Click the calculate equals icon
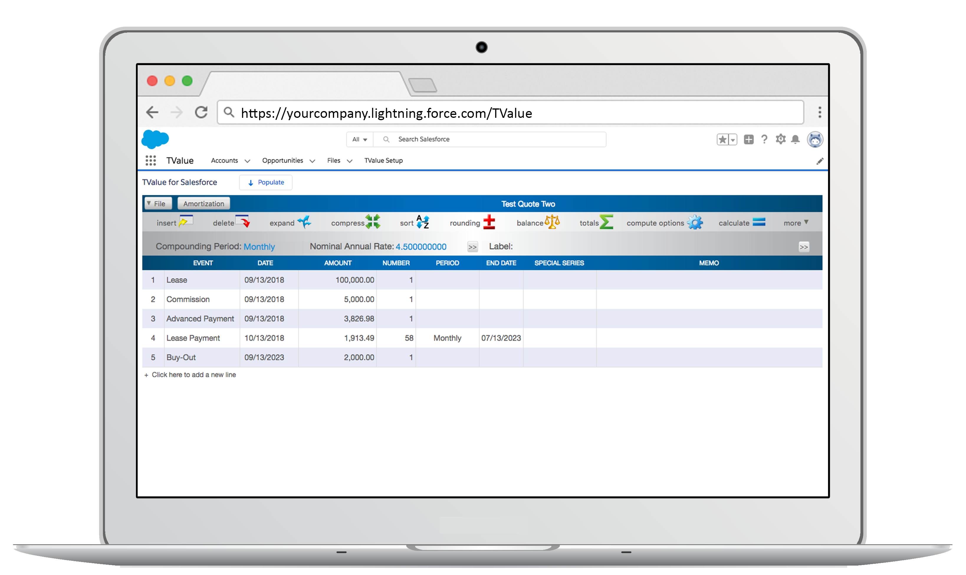The width and height of the screenshot is (966, 575). coord(759,222)
